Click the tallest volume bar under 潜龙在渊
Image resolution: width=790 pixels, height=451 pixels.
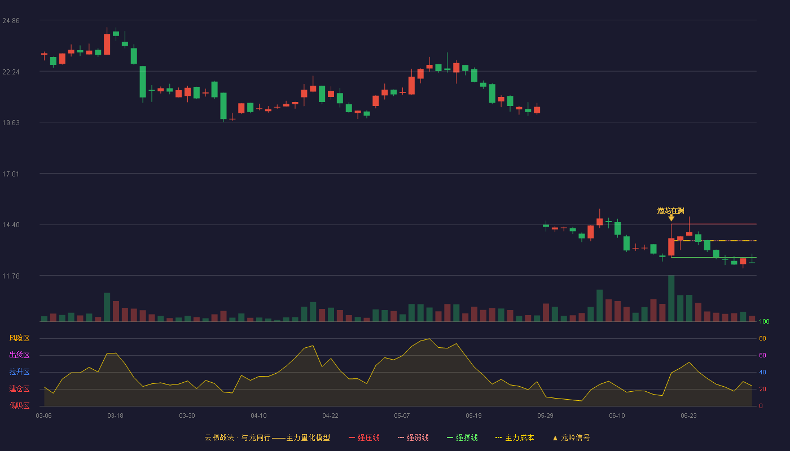point(671,298)
